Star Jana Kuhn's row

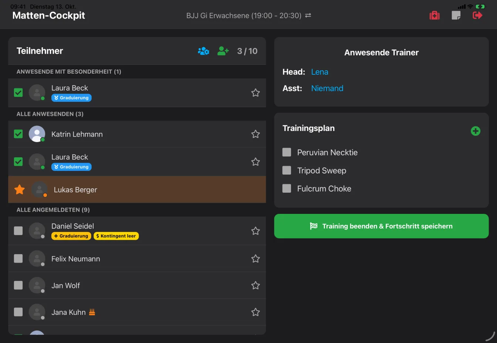coord(256,312)
